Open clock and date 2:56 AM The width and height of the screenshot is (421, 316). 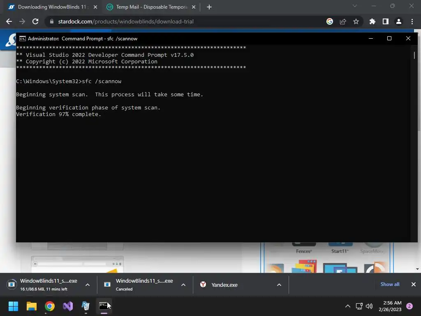pyautogui.click(x=390, y=306)
